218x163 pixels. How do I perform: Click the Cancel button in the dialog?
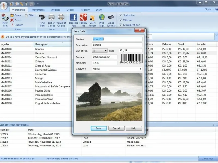[x=116, y=128]
